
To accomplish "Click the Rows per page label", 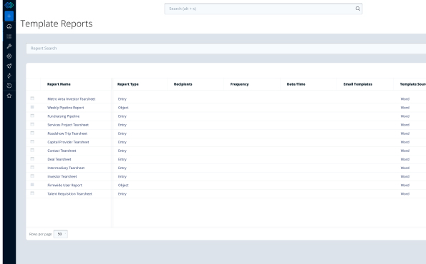I will (x=40, y=234).
